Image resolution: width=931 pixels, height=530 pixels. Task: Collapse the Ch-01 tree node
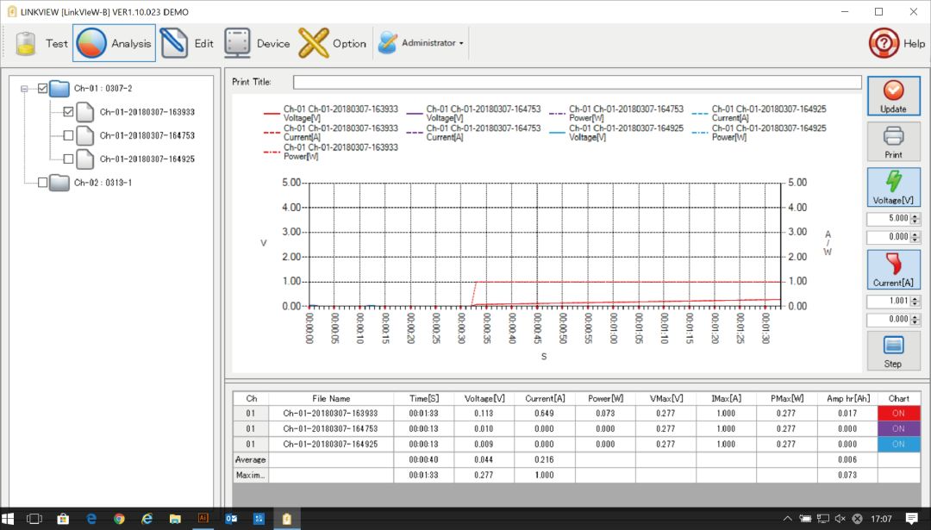tap(24, 89)
